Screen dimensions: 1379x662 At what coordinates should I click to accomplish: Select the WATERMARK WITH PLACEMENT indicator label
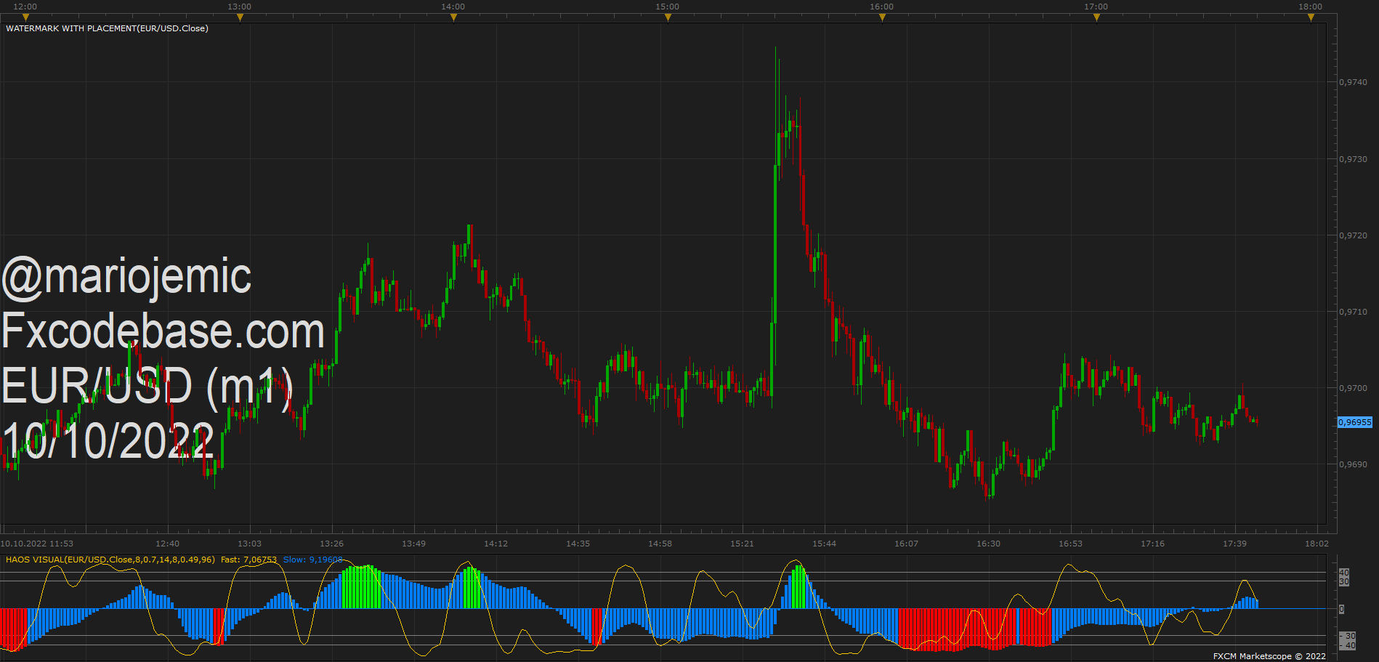click(x=107, y=28)
